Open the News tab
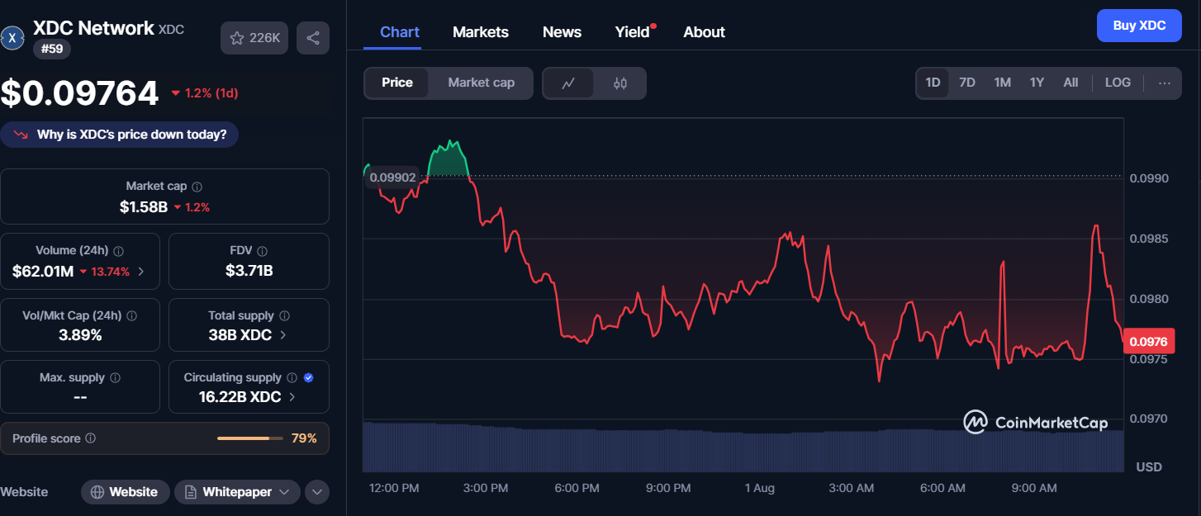This screenshot has width=1201, height=516. [x=562, y=32]
